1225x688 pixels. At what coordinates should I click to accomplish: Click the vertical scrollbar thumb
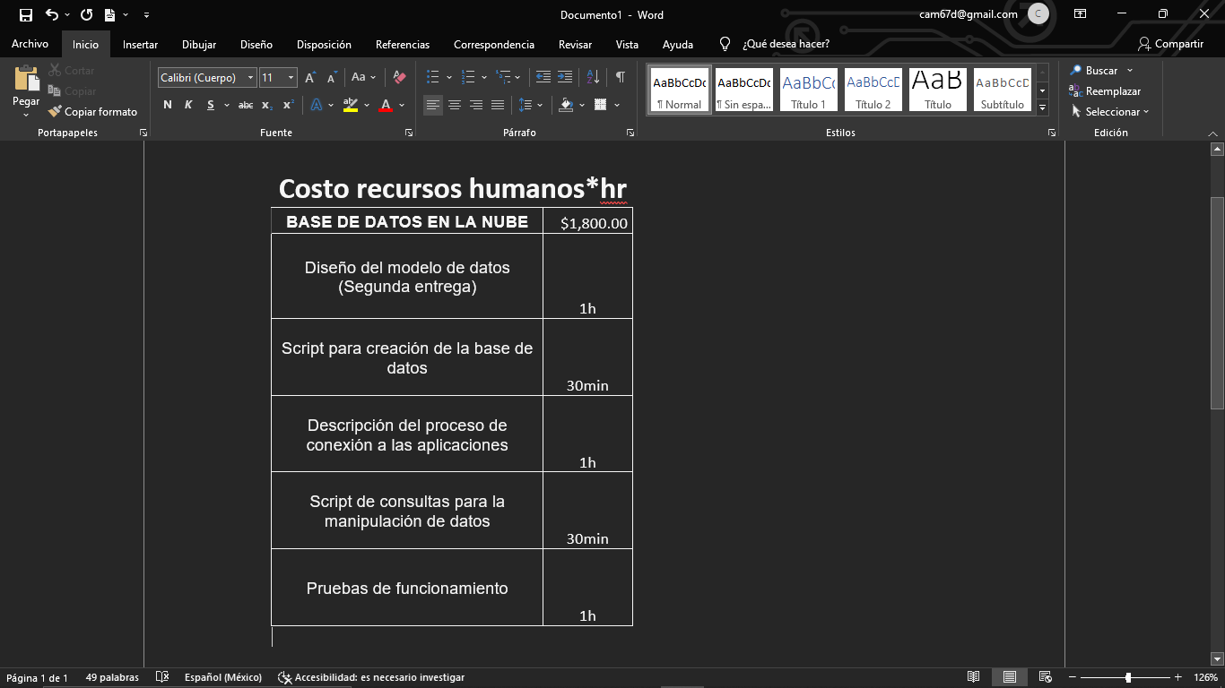[1217, 302]
